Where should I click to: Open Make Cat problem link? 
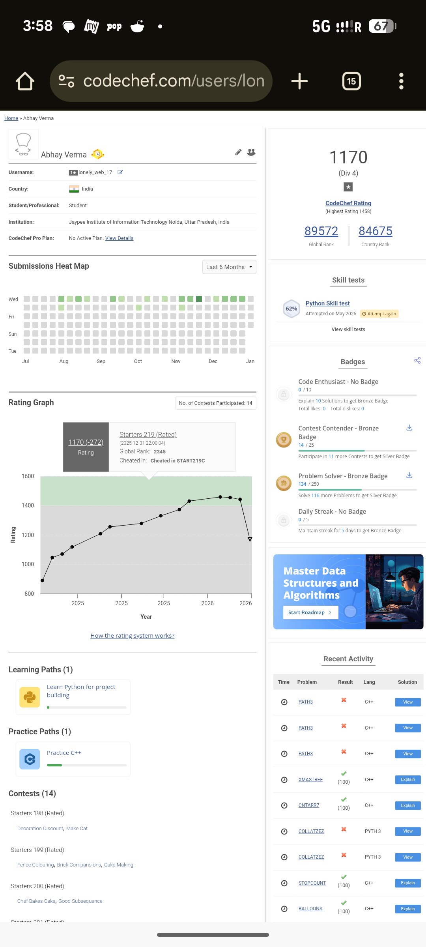[77, 829]
